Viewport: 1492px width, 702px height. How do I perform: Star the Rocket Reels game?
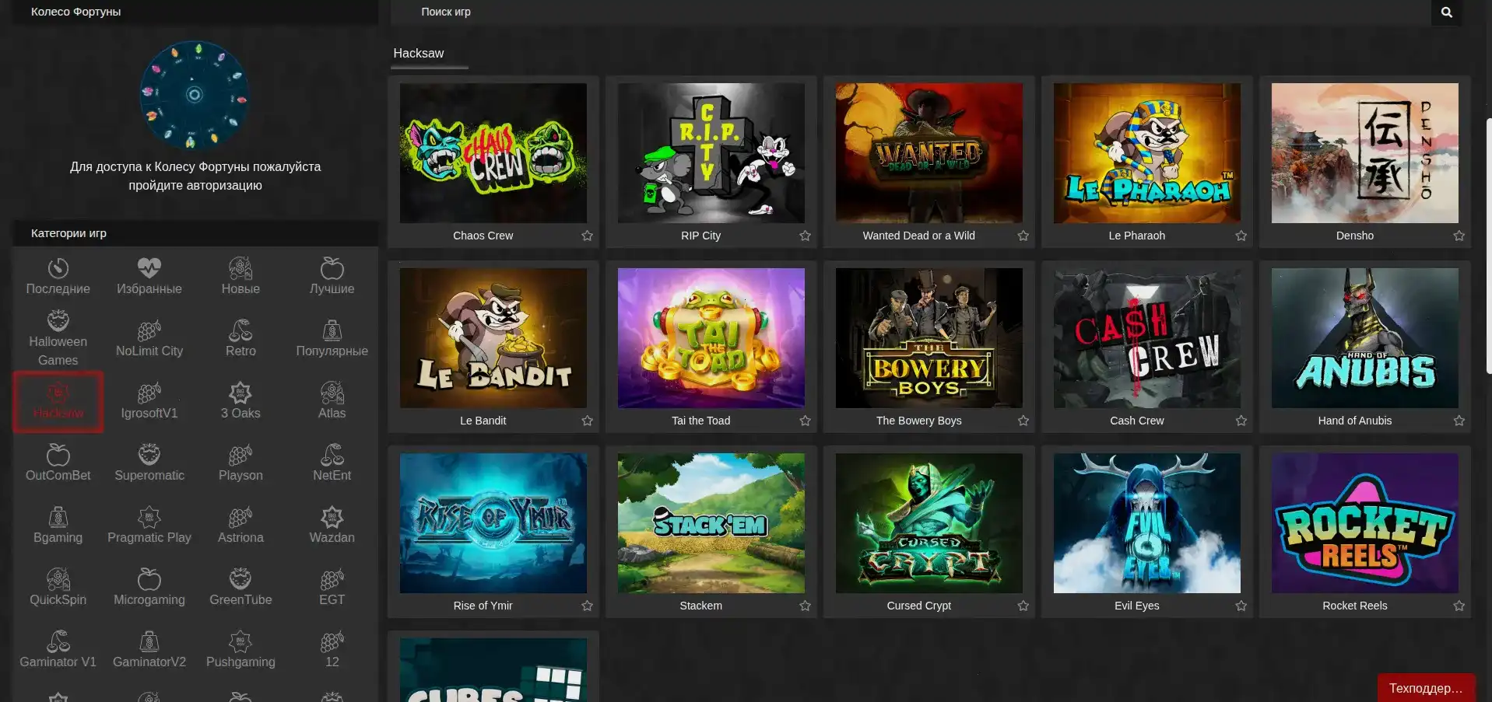click(1459, 606)
